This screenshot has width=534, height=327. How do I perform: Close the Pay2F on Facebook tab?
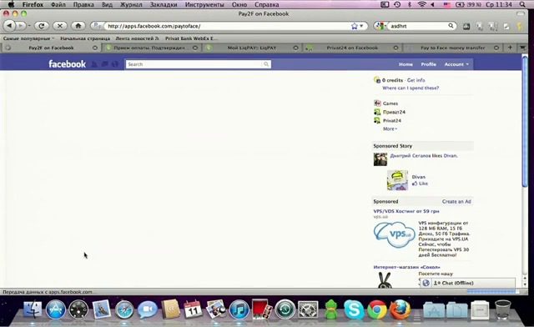95,48
